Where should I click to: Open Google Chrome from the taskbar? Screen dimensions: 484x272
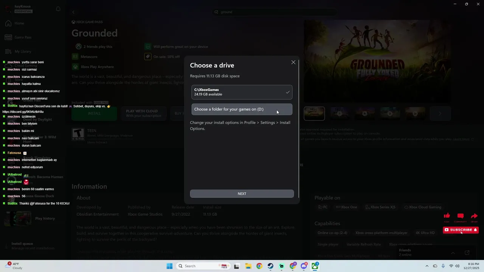pos(259,266)
